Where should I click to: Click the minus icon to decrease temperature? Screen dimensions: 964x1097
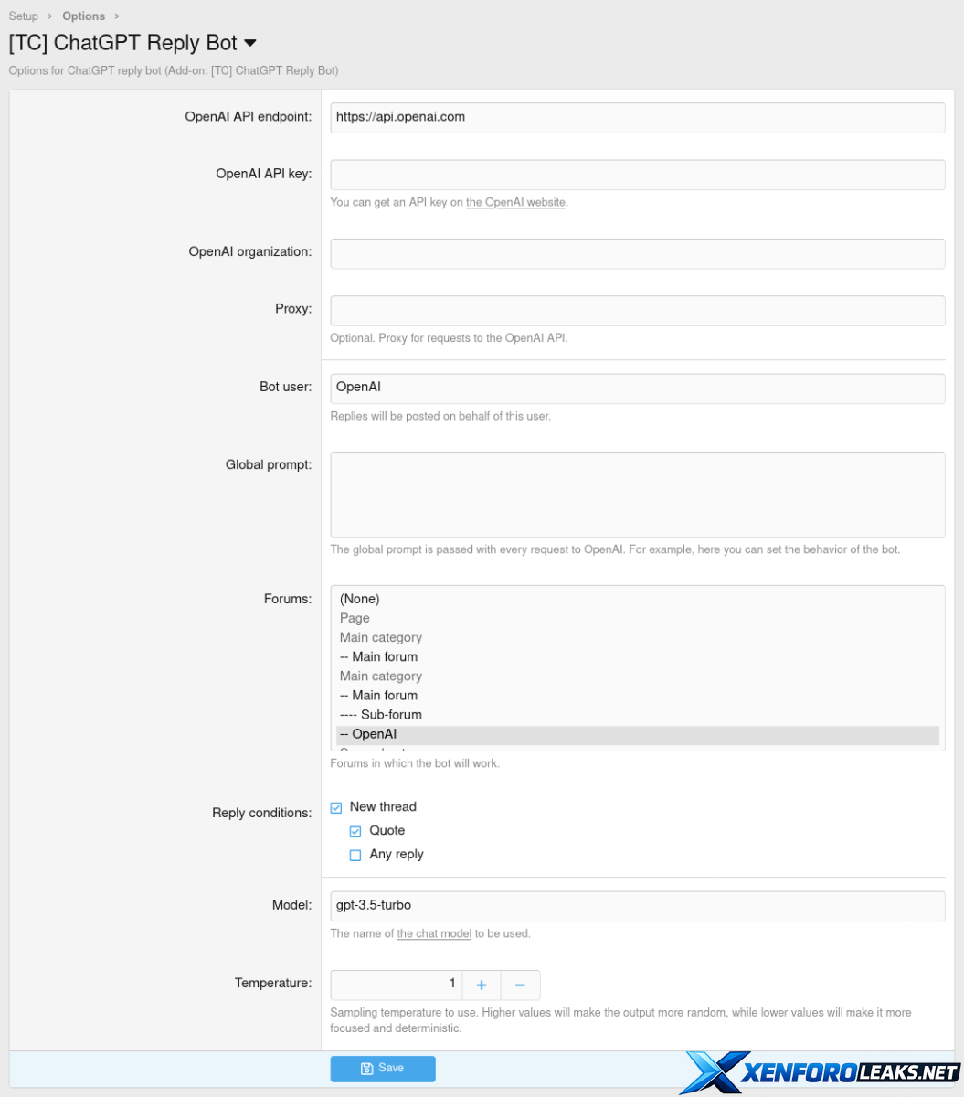[x=520, y=985]
